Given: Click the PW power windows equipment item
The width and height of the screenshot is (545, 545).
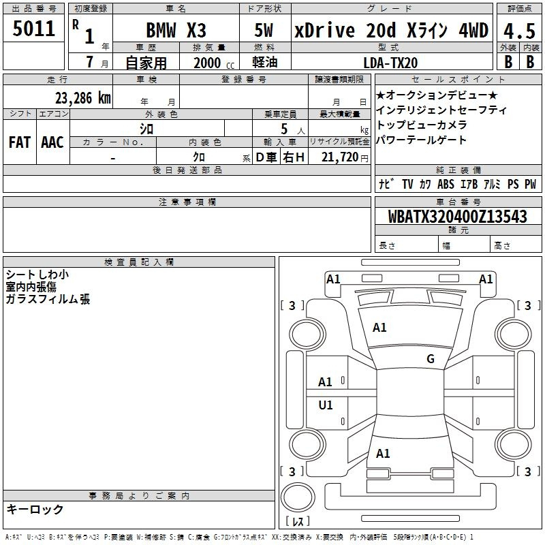Looking at the screenshot, I should point(530,184).
